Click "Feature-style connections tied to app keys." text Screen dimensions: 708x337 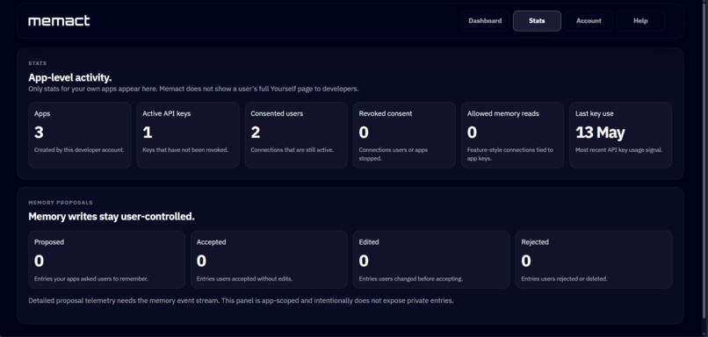[x=509, y=154]
